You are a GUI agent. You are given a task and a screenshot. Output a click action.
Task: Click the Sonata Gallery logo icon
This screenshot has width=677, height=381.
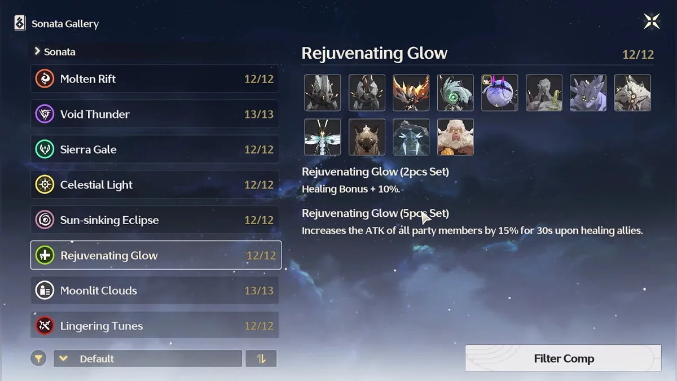point(20,23)
